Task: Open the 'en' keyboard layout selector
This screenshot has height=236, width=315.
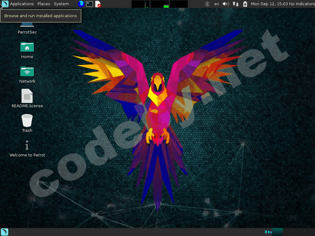Action: click(217, 4)
